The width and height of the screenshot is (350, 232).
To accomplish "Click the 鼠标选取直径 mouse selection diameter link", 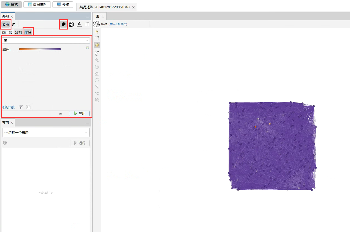I will pyautogui.click(x=118, y=24).
